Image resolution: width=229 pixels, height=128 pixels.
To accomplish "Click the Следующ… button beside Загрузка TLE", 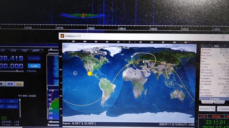I will (223, 109).
